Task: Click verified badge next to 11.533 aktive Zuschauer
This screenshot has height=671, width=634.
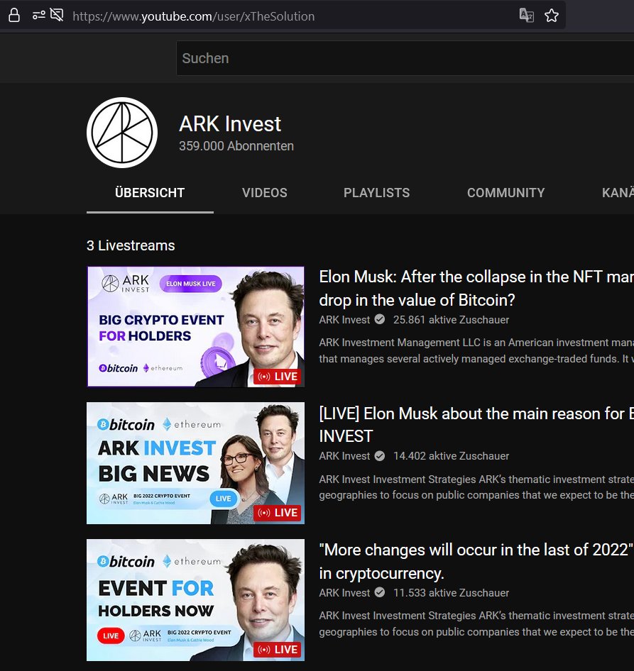Action: click(x=380, y=592)
